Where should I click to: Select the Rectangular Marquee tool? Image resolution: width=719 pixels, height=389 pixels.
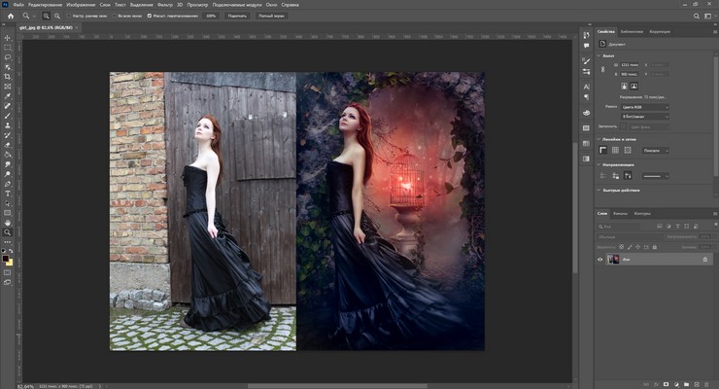(x=8, y=47)
